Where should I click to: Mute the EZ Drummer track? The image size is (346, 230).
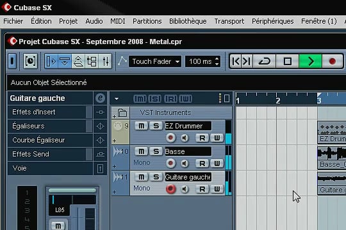click(x=141, y=126)
